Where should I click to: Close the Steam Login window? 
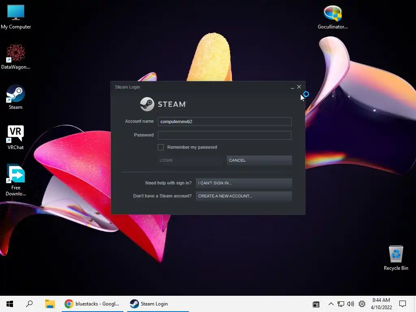(299, 87)
